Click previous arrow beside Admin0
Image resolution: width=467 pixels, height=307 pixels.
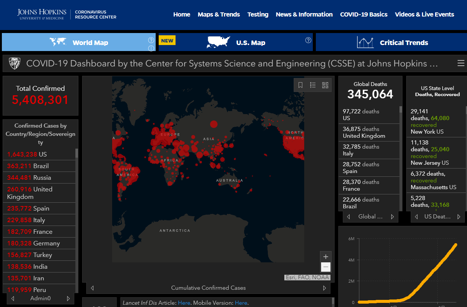pos(13,299)
